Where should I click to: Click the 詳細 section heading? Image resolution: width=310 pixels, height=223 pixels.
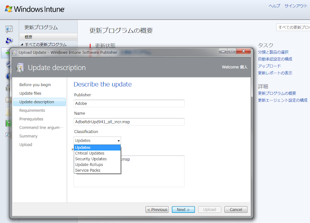(x=263, y=86)
